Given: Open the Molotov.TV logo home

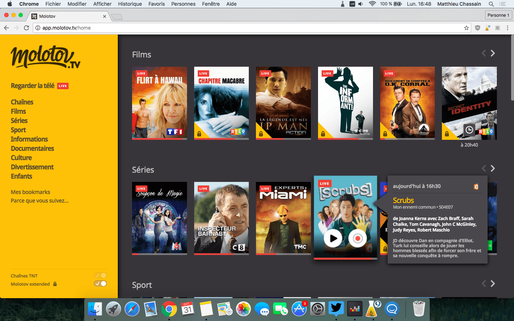Looking at the screenshot, I should (46, 57).
